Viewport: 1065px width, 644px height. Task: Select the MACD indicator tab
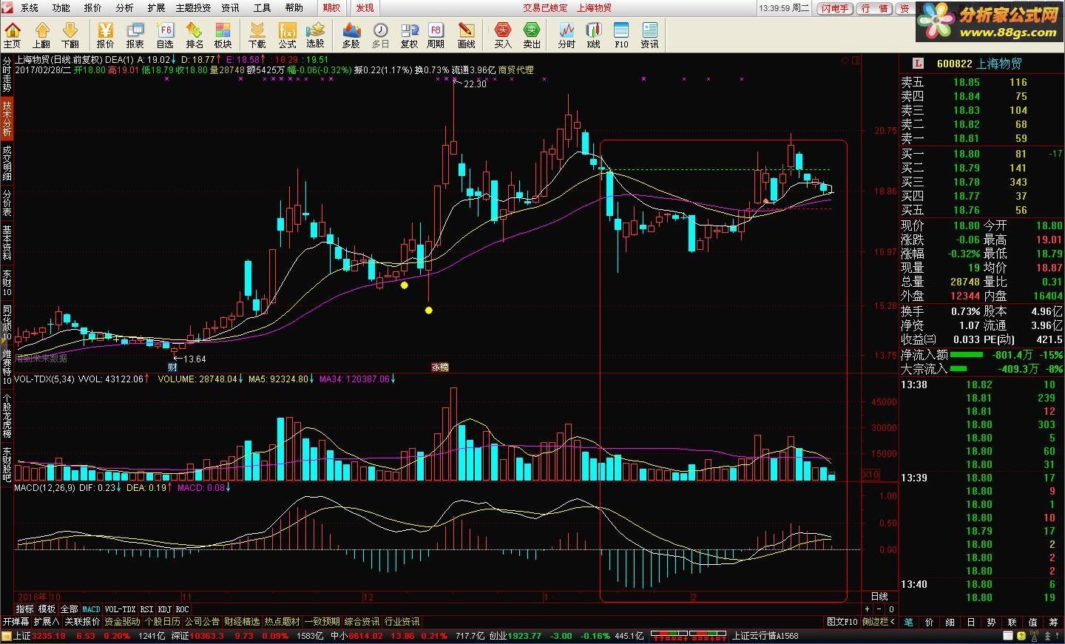coord(91,610)
